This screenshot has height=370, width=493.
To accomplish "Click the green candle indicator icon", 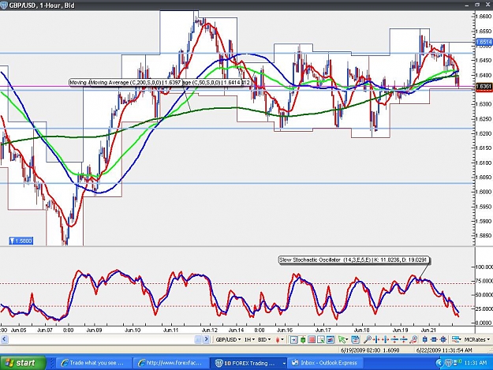I will pos(303,339).
